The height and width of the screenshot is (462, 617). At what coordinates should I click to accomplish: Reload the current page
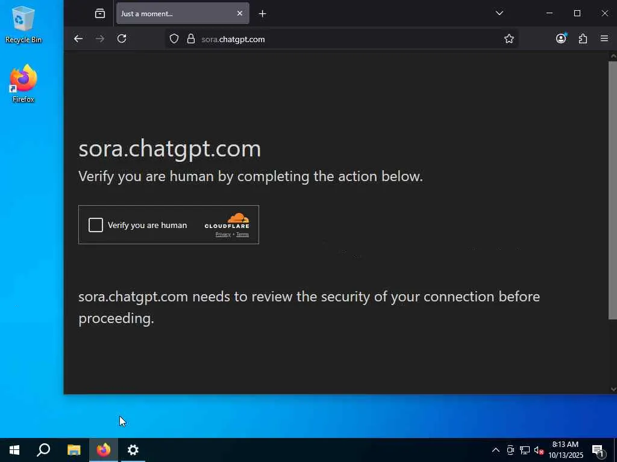pyautogui.click(x=122, y=38)
